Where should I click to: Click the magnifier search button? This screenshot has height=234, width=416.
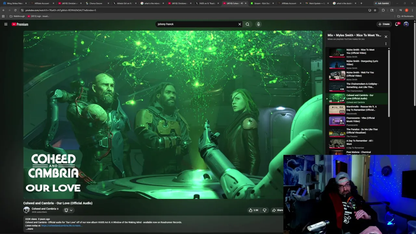pyautogui.click(x=247, y=24)
